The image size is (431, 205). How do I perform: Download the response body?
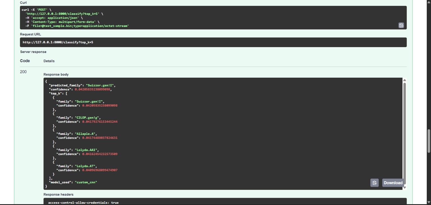click(x=393, y=183)
